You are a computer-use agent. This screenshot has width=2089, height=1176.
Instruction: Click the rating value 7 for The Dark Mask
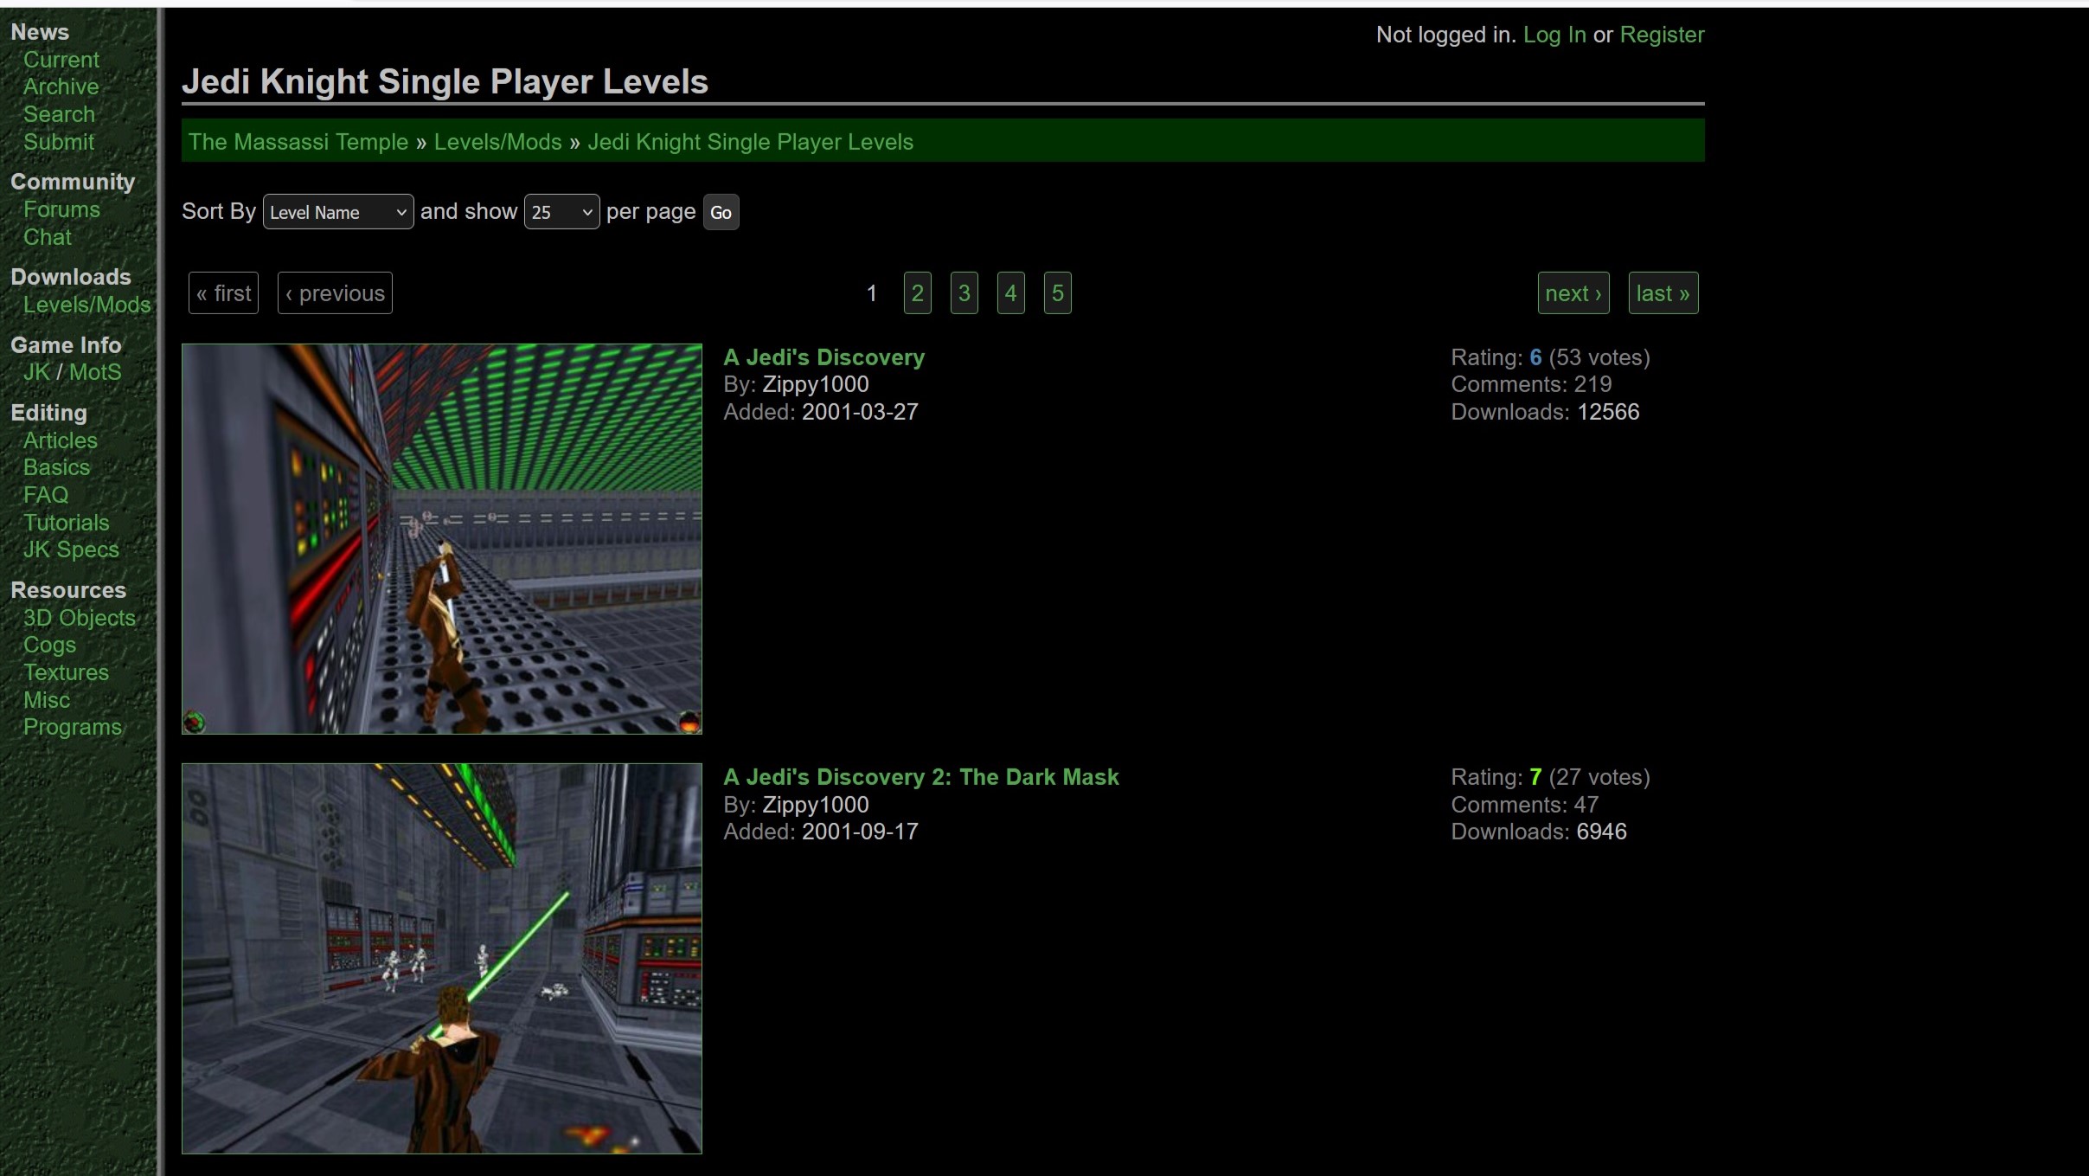point(1535,777)
